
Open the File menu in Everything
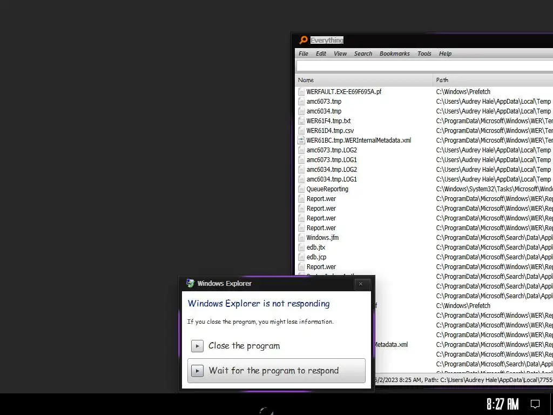tap(304, 53)
